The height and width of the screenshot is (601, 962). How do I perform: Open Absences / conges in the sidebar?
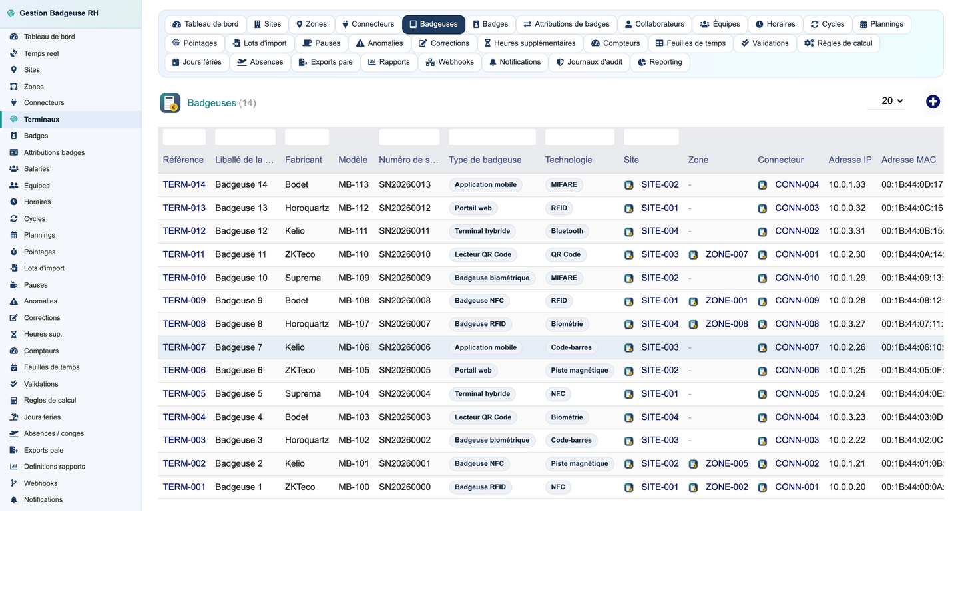(x=54, y=433)
